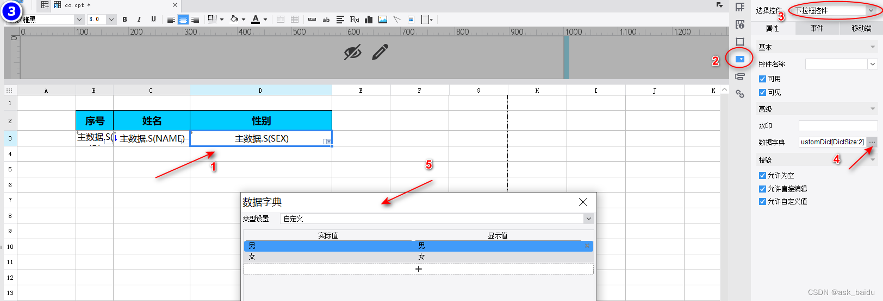Select cell 主数据.S(NAME)
The width and height of the screenshot is (883, 301).
point(152,138)
